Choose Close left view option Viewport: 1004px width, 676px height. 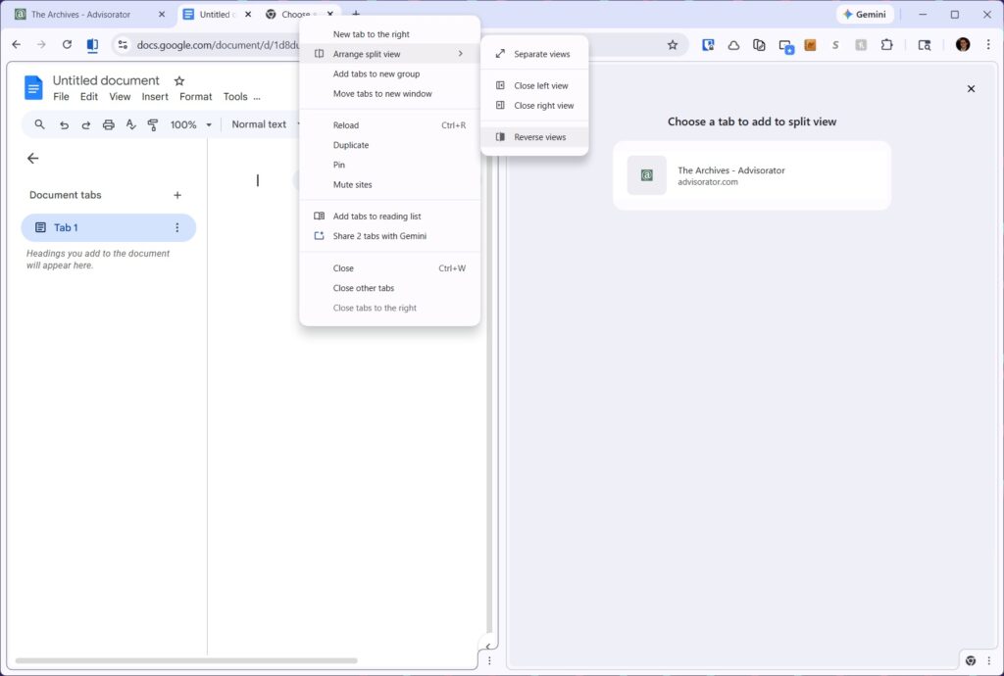(540, 86)
